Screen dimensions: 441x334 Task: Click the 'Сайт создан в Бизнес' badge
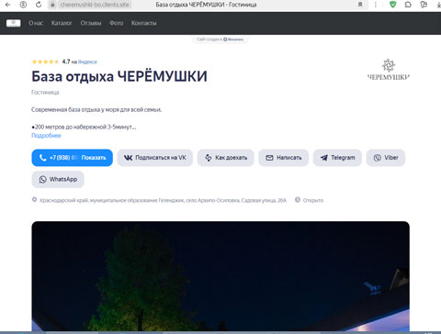click(x=220, y=39)
